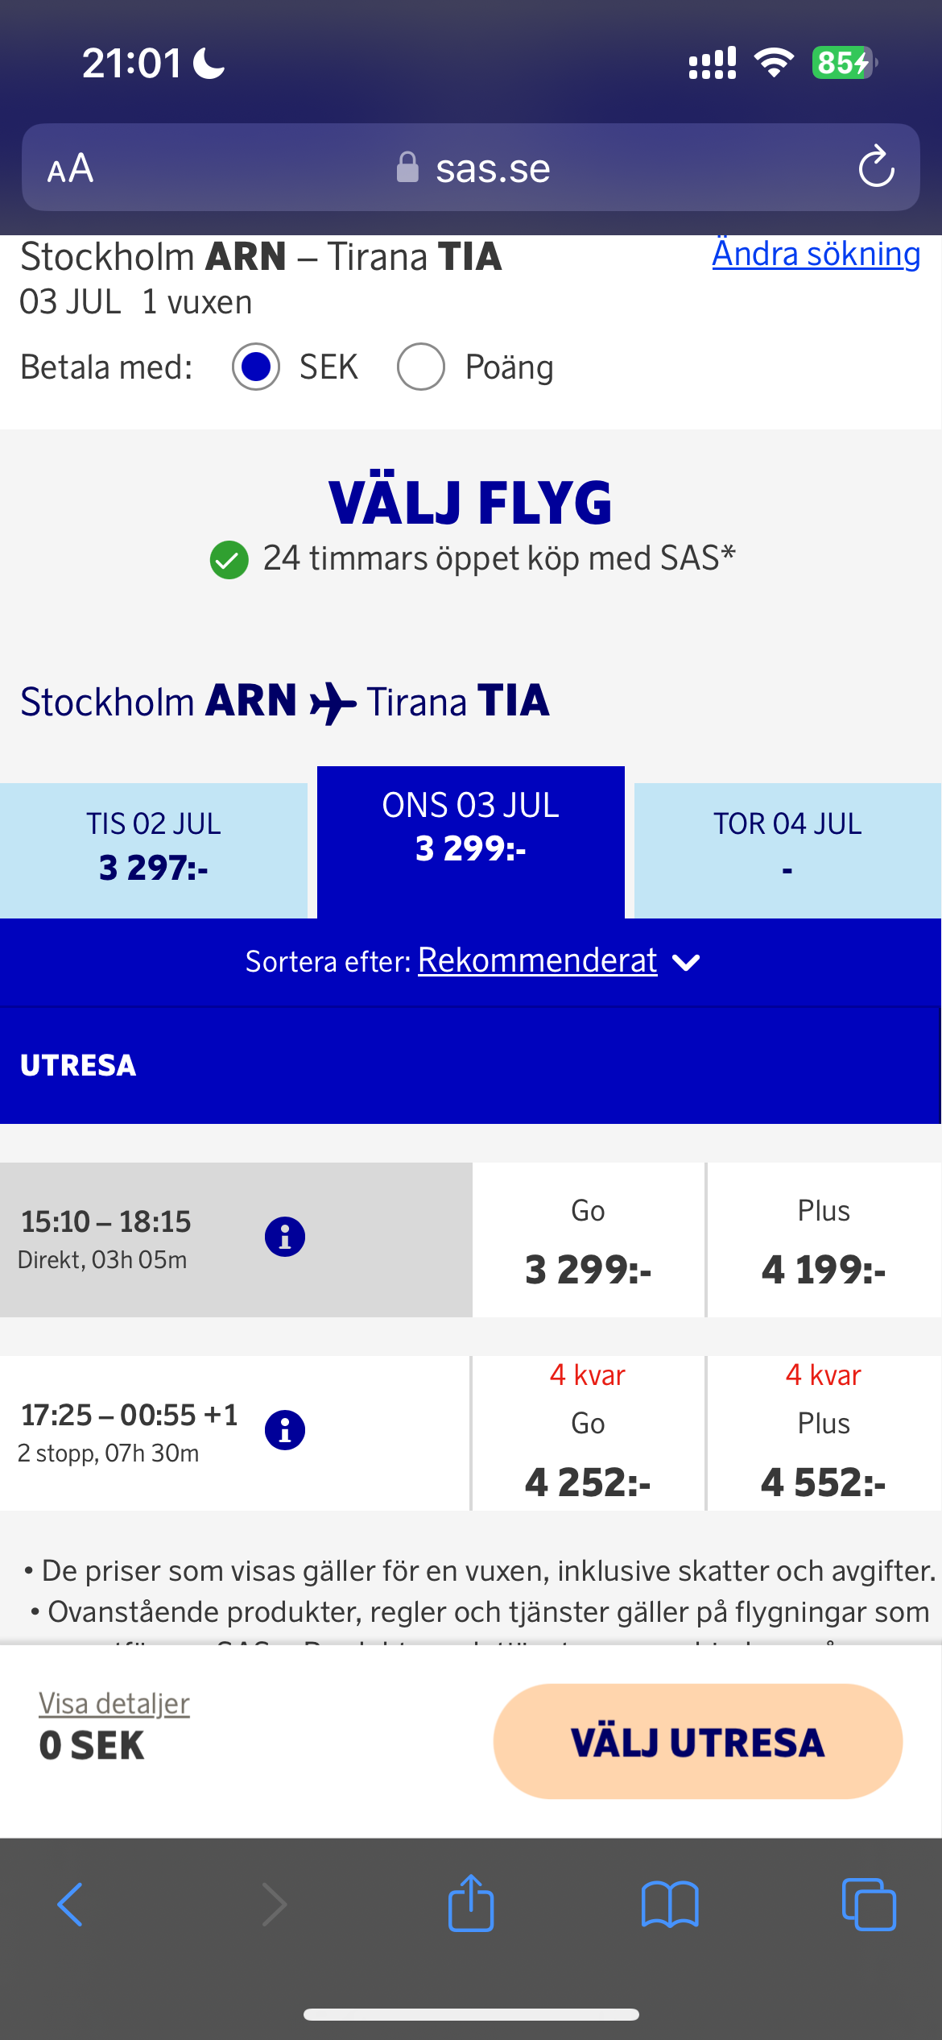Expand Visa detaljer price summary

point(114,1703)
